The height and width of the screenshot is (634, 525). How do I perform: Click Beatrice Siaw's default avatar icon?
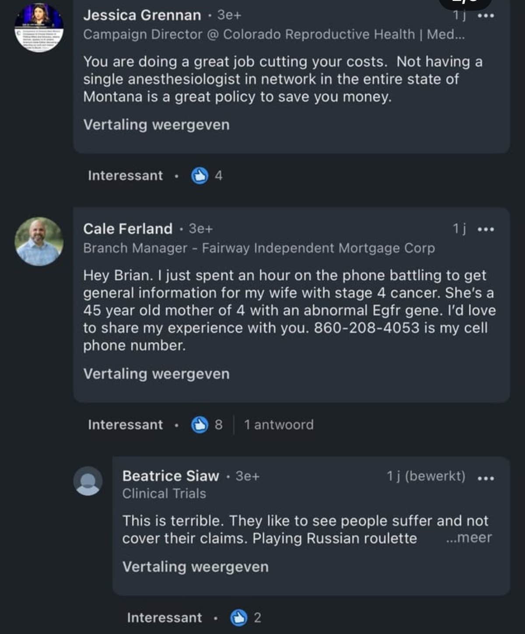point(88,481)
